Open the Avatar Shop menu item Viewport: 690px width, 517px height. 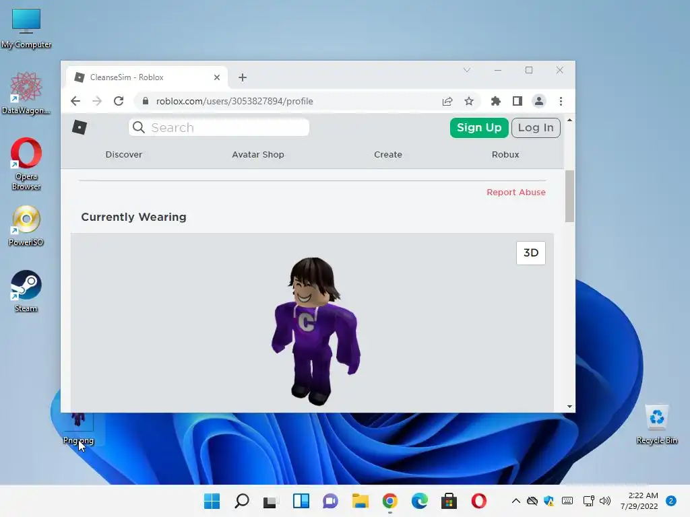pos(258,155)
